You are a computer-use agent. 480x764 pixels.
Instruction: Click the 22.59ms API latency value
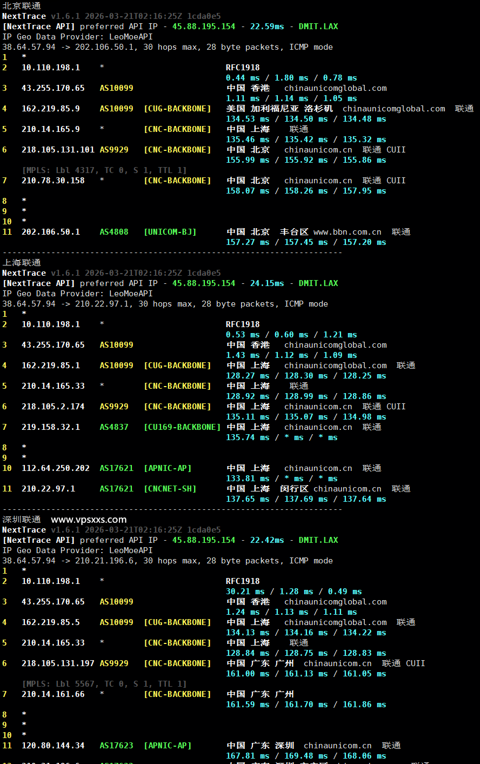(x=267, y=26)
